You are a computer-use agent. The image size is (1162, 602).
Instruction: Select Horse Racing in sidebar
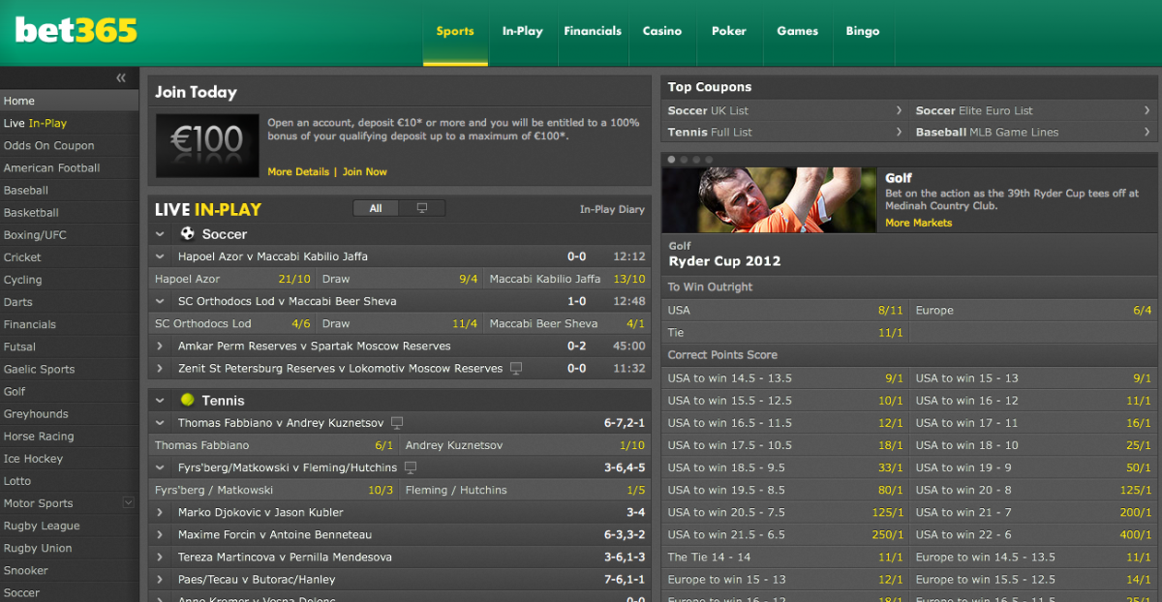click(70, 436)
